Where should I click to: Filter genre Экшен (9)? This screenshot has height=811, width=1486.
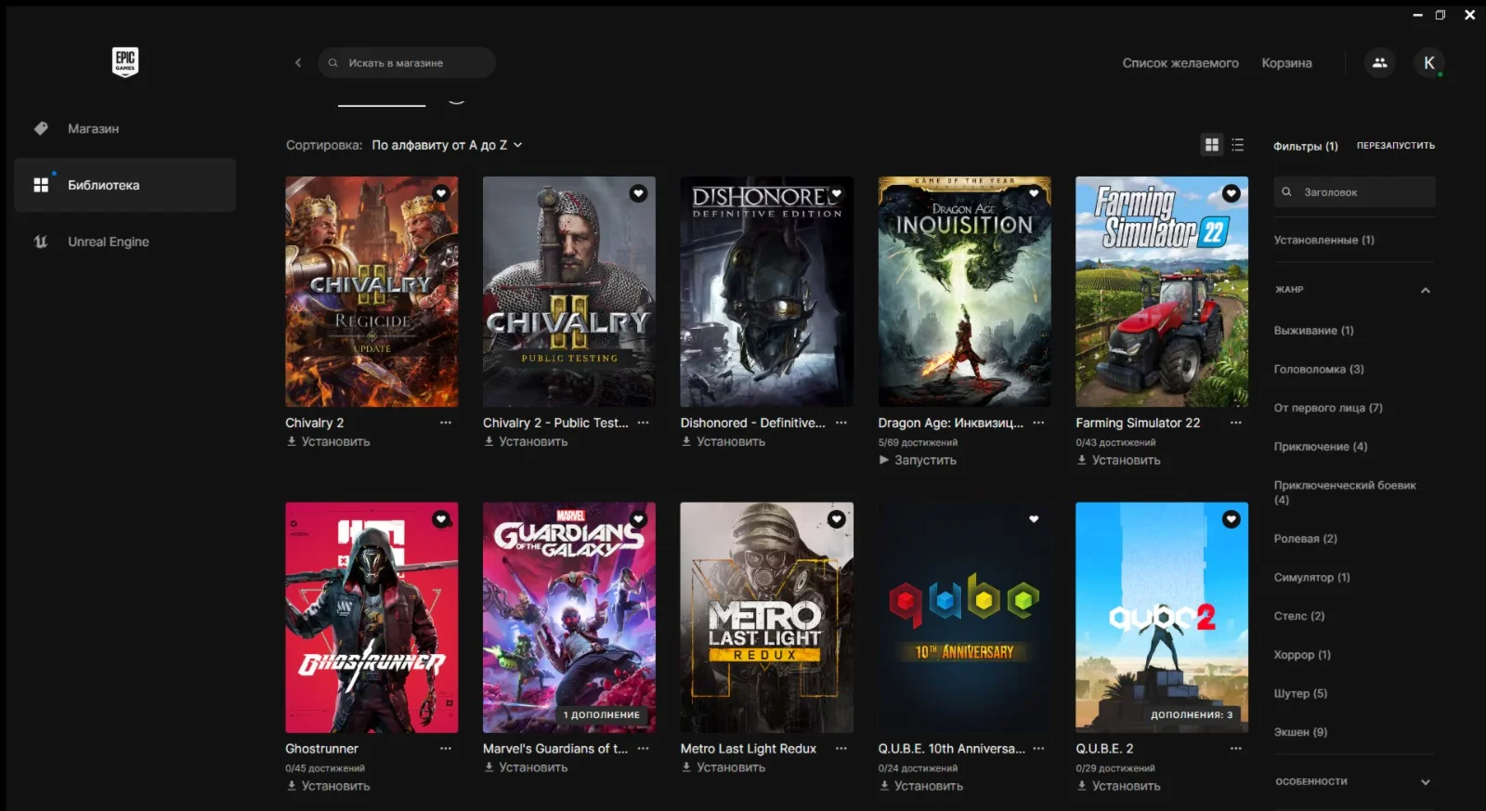1300,732
